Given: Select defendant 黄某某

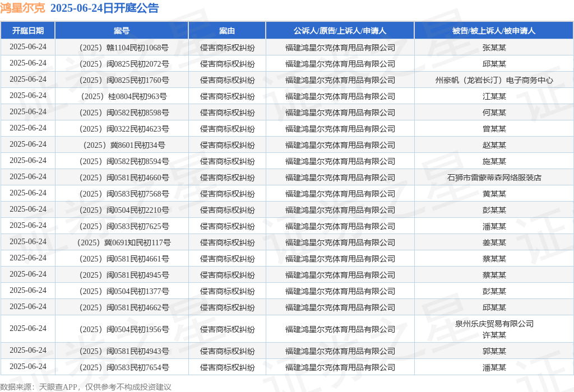Looking at the screenshot, I should click(x=494, y=194).
